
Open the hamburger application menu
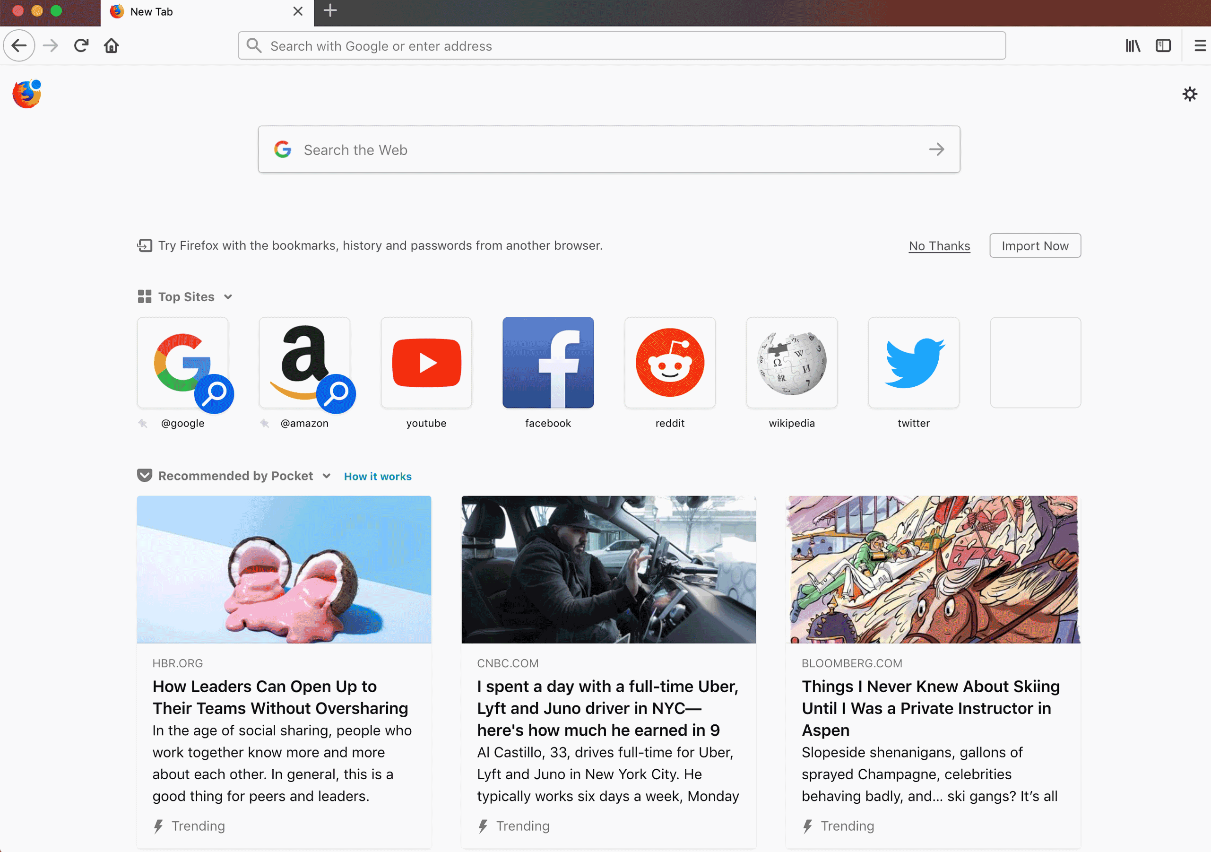click(1200, 46)
